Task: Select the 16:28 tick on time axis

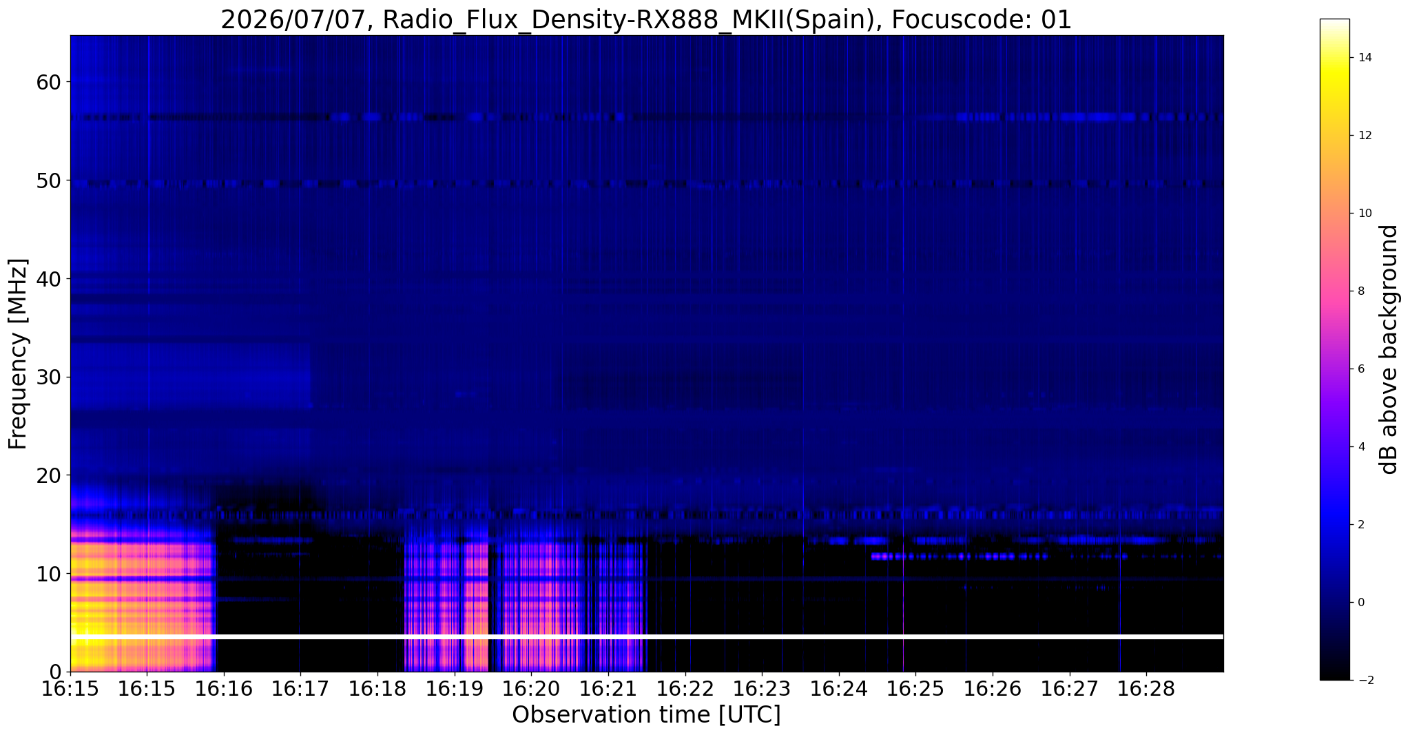Action: click(1147, 688)
